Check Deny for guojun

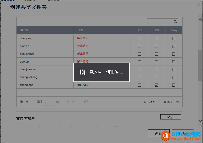coord(174,62)
